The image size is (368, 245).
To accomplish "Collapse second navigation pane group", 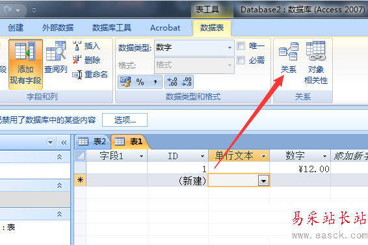I will coord(59,185).
